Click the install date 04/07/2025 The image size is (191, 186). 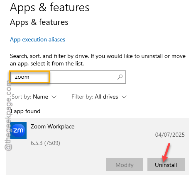(x=170, y=135)
